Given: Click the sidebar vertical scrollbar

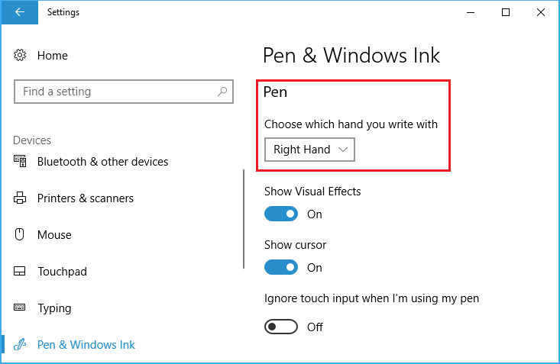Looking at the screenshot, I should [244, 219].
